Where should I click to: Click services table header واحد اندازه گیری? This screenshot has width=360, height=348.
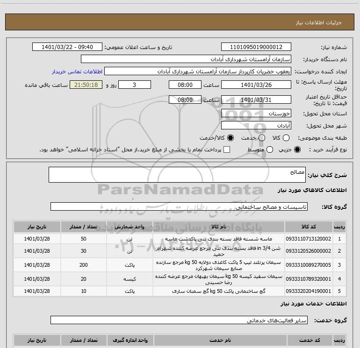click(x=130, y=340)
